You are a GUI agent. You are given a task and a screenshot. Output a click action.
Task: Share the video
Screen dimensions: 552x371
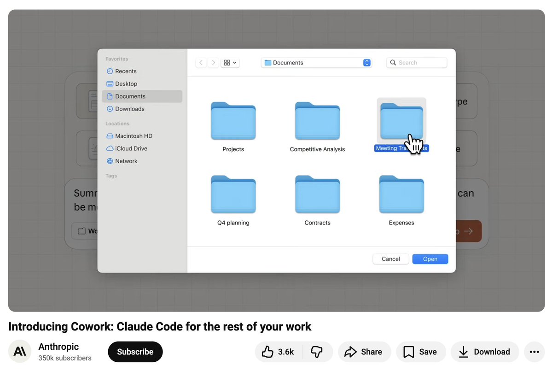pyautogui.click(x=364, y=352)
